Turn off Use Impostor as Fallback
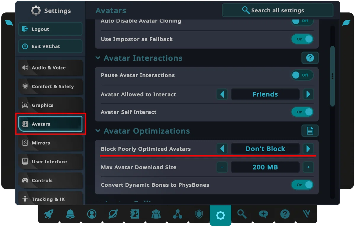The width and height of the screenshot is (355, 227). [x=302, y=39]
